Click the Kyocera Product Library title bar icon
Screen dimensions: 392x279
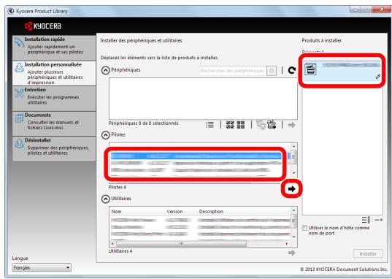(11, 11)
